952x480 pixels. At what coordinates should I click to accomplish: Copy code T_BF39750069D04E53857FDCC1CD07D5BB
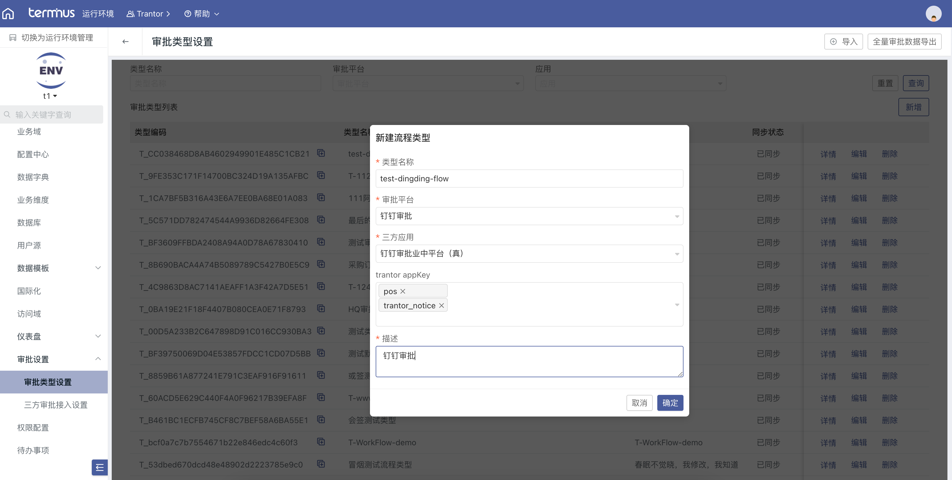[321, 353]
